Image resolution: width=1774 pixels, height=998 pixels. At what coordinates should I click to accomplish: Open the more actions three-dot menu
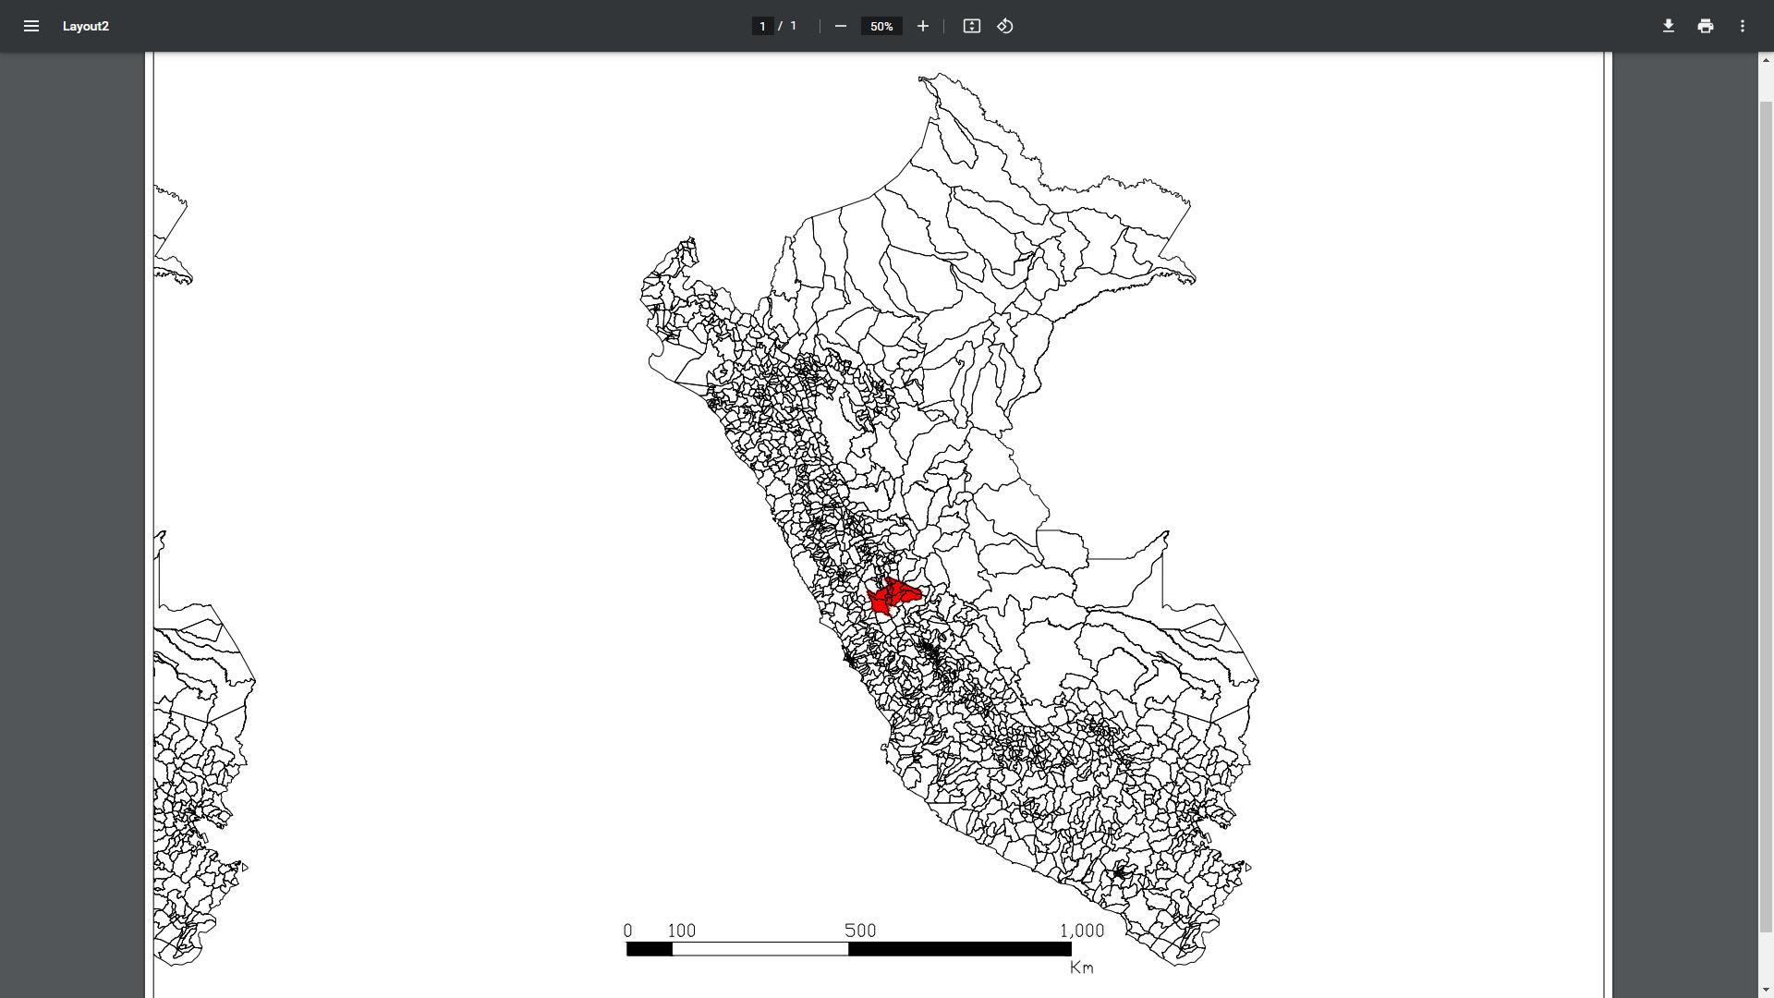(1742, 26)
